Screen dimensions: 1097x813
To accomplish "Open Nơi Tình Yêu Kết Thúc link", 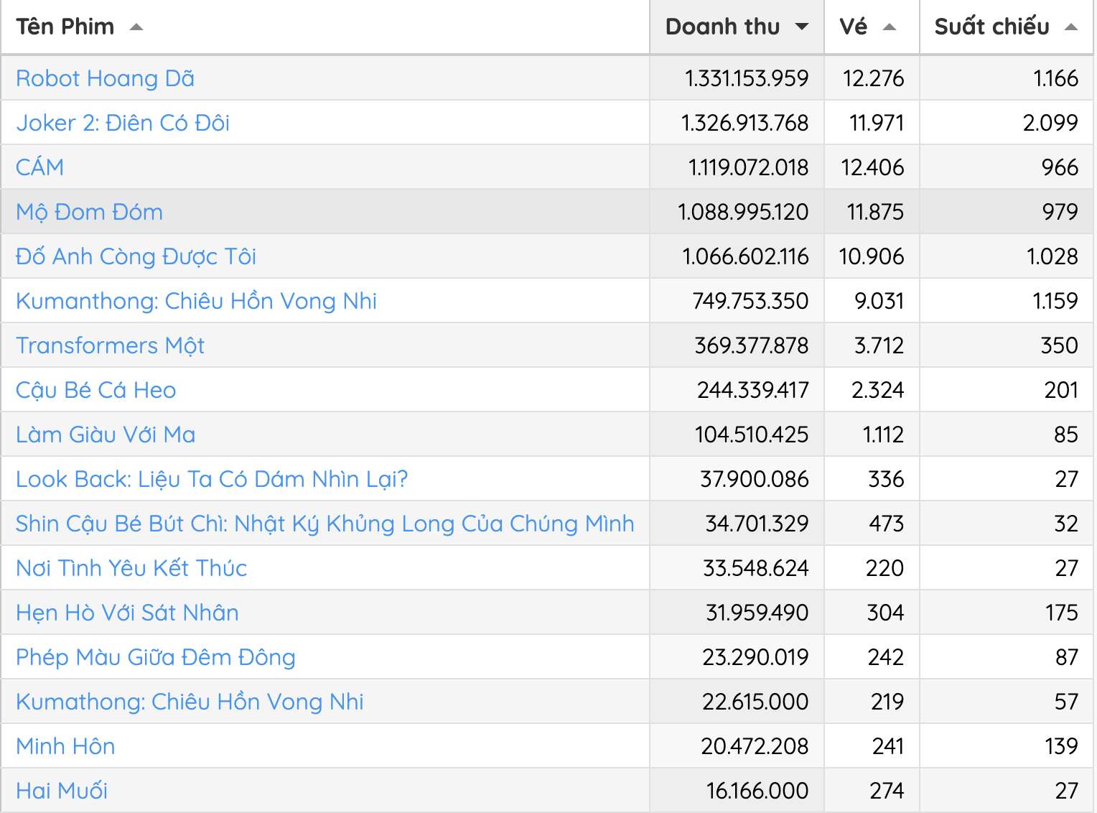I will coord(131,568).
